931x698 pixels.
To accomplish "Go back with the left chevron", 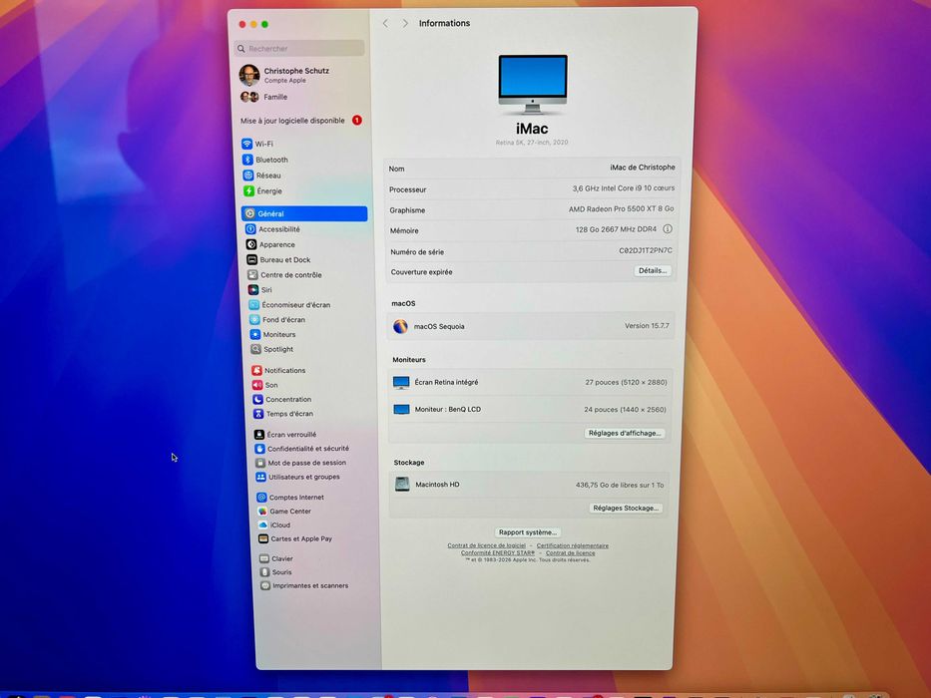I will pyautogui.click(x=386, y=23).
